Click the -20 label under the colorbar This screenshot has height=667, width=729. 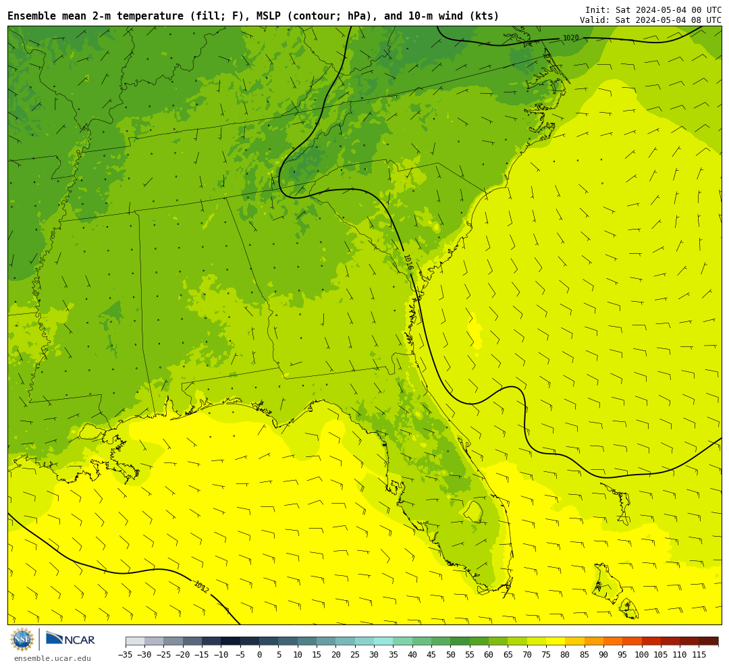pos(183,655)
